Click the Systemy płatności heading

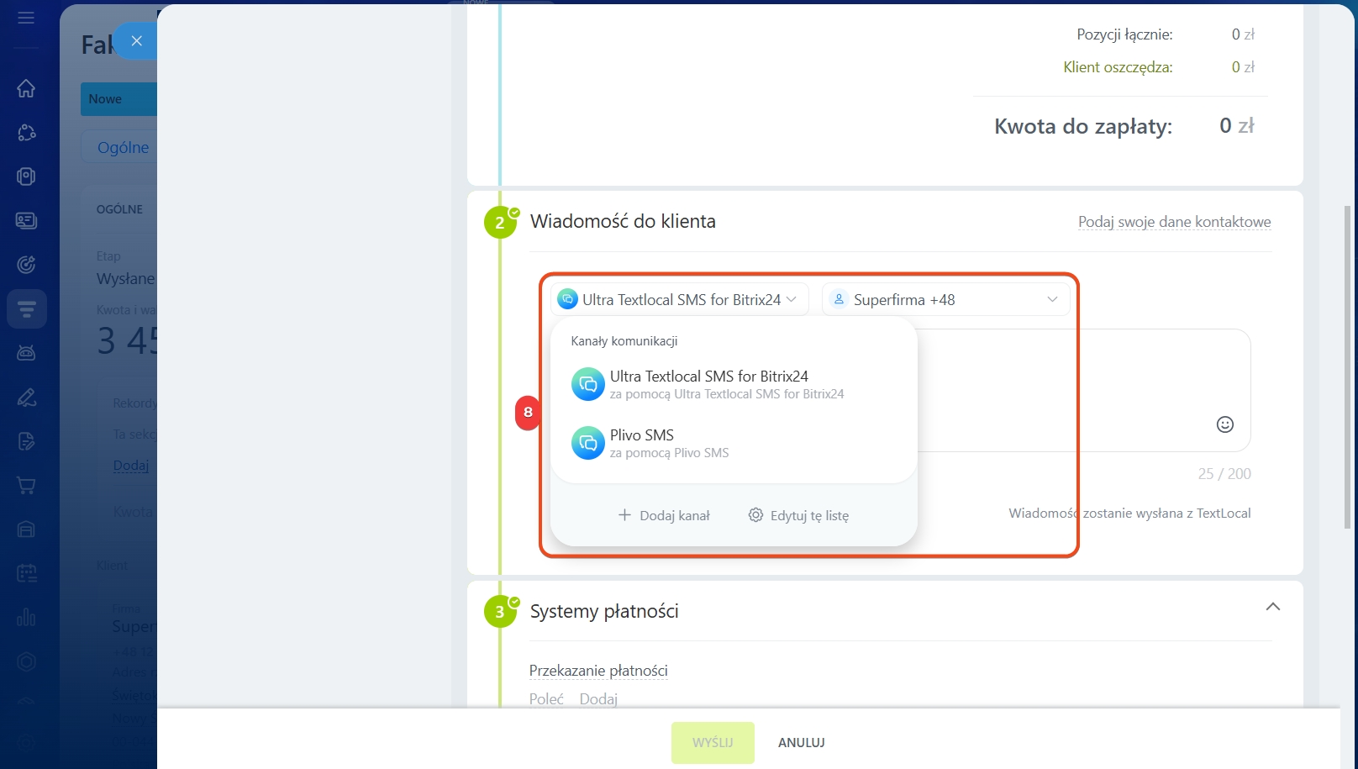coord(604,611)
